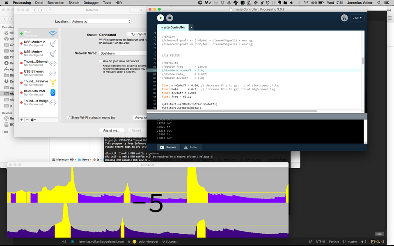The width and height of the screenshot is (394, 246).
Task: Switch to the Fehler tab
Action: tap(191, 147)
